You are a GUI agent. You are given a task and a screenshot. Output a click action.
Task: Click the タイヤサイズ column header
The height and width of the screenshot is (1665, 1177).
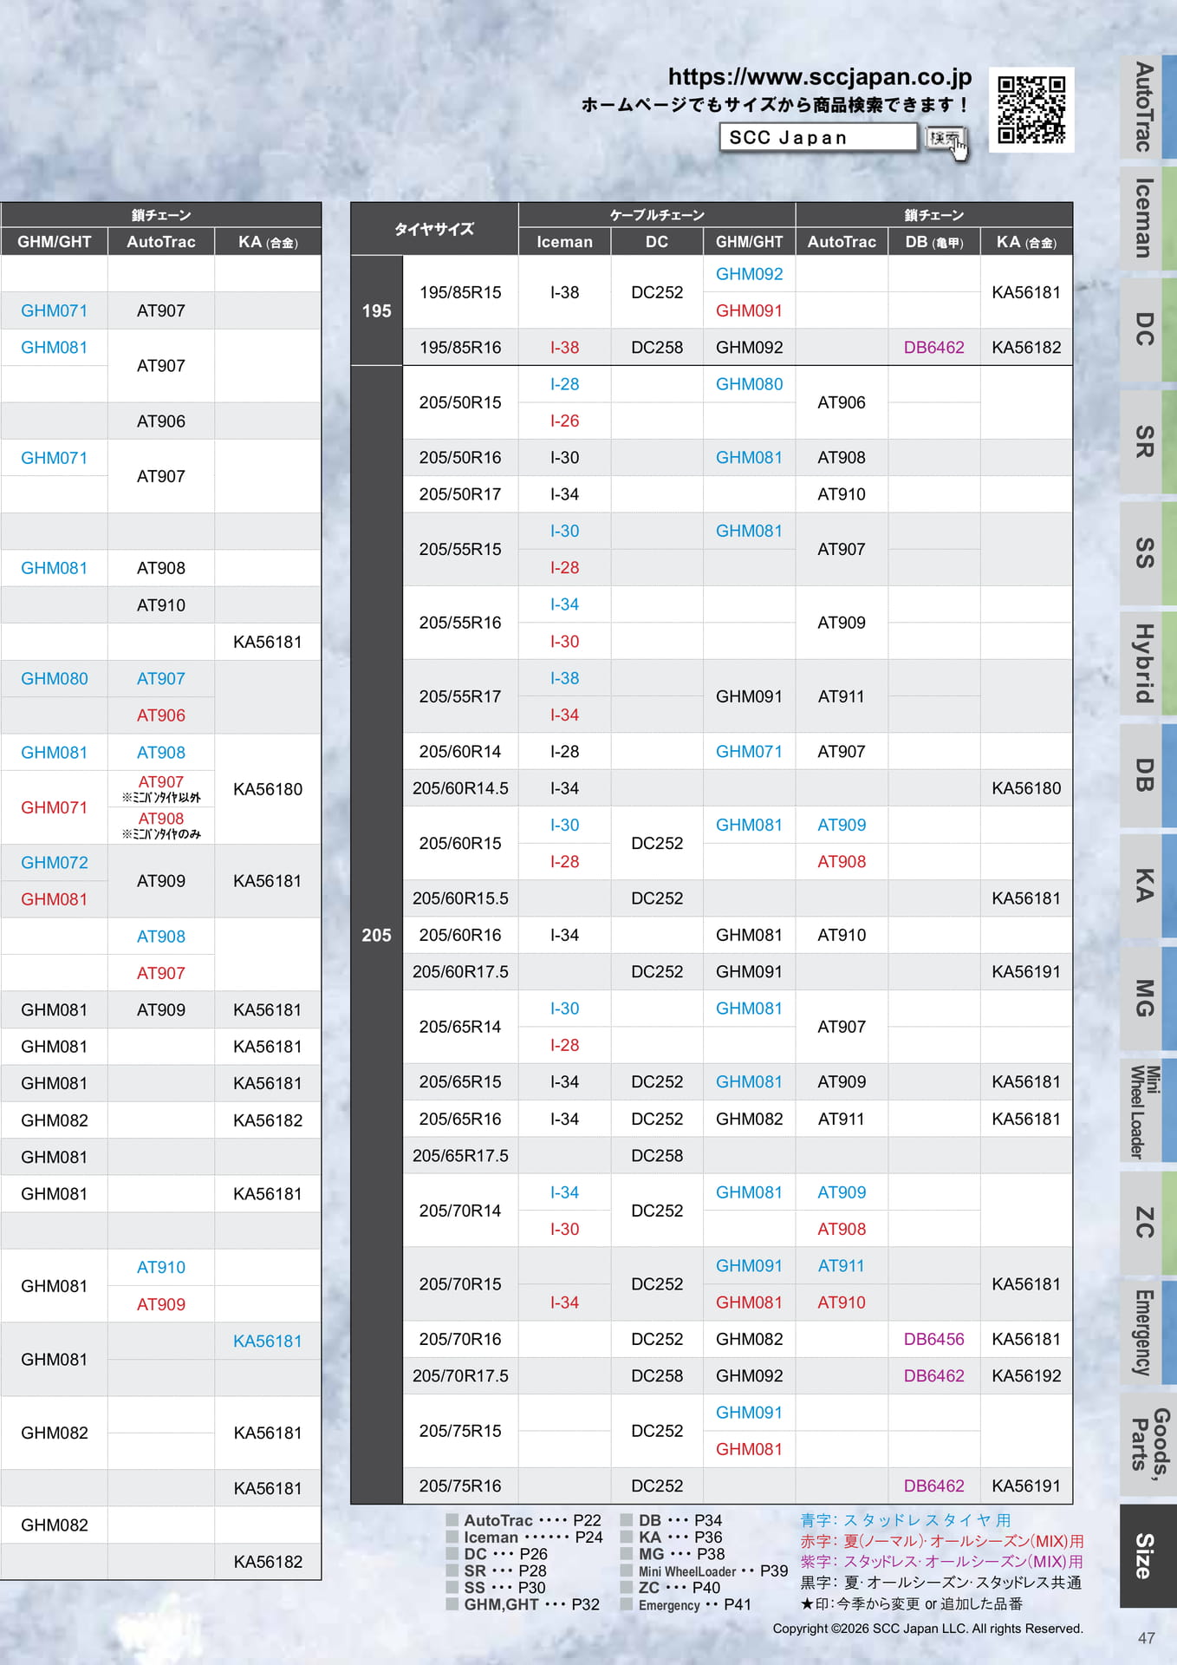(434, 229)
